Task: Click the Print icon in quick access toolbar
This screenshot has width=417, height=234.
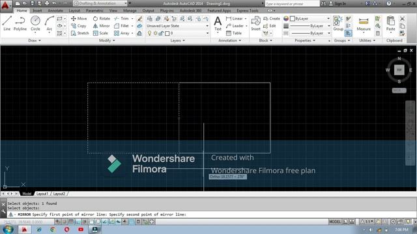Action: [x=47, y=3]
